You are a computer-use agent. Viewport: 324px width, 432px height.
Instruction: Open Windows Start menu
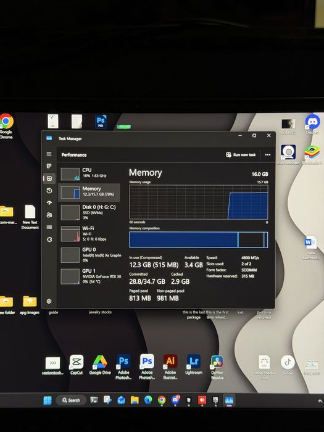(48, 400)
